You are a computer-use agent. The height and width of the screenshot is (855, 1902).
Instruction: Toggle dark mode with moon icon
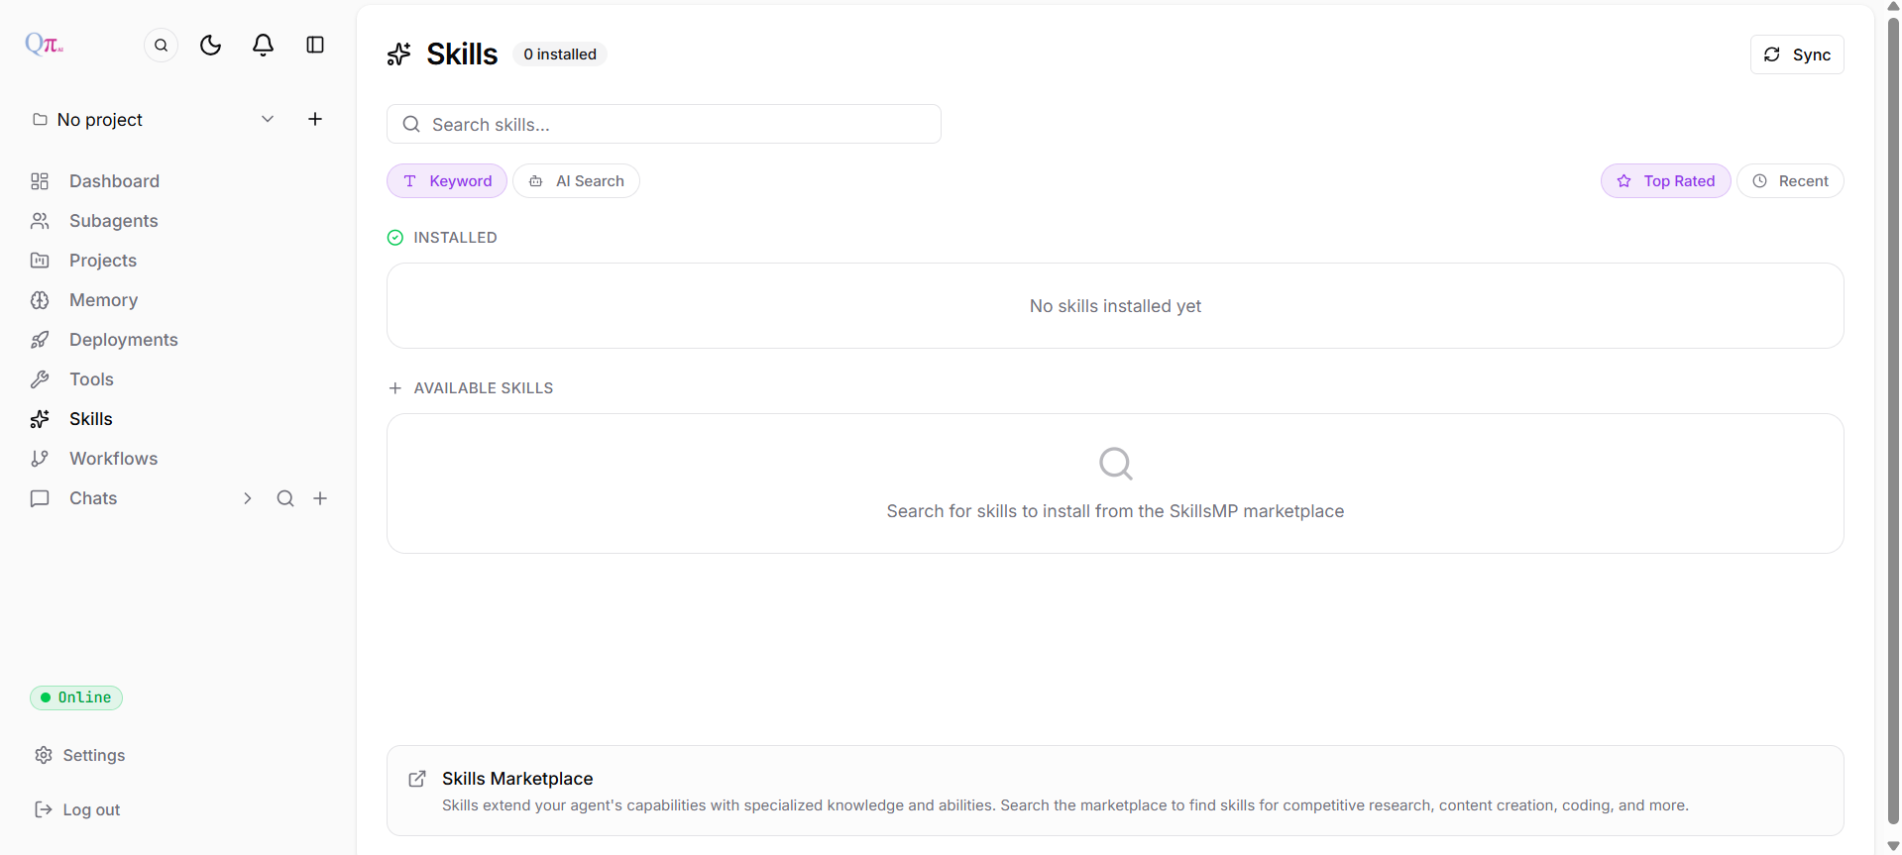tap(210, 45)
